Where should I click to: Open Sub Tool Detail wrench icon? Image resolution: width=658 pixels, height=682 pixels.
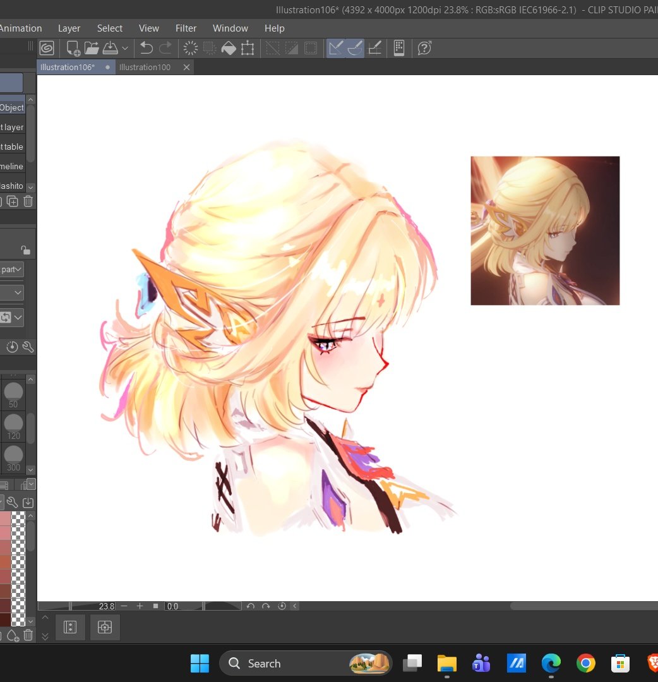pyautogui.click(x=28, y=347)
